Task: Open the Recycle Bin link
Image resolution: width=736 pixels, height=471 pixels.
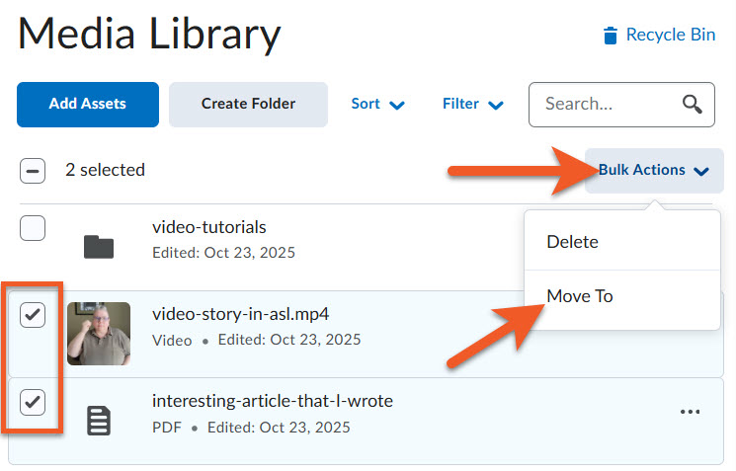Action: [x=670, y=36]
